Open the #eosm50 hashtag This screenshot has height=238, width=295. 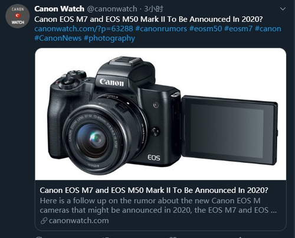point(205,29)
